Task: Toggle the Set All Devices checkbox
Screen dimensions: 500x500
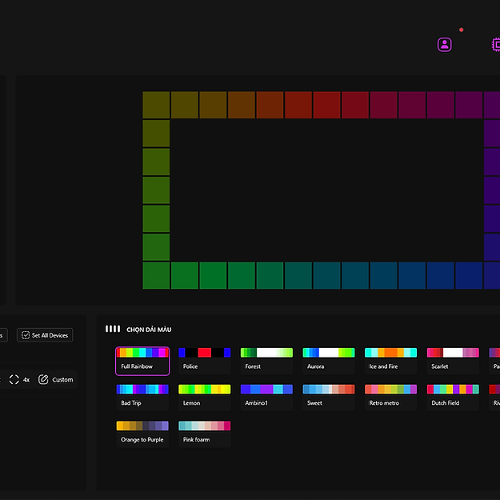Action: coord(26,335)
